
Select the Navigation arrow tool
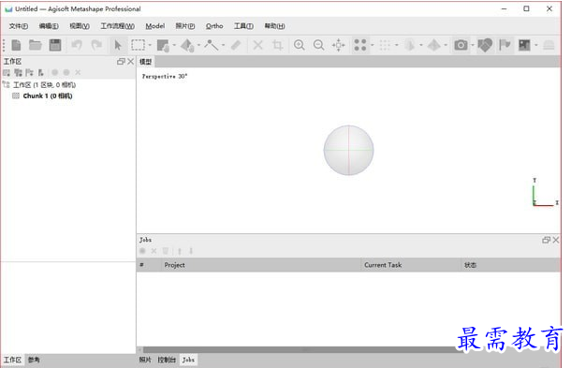pyautogui.click(x=118, y=45)
